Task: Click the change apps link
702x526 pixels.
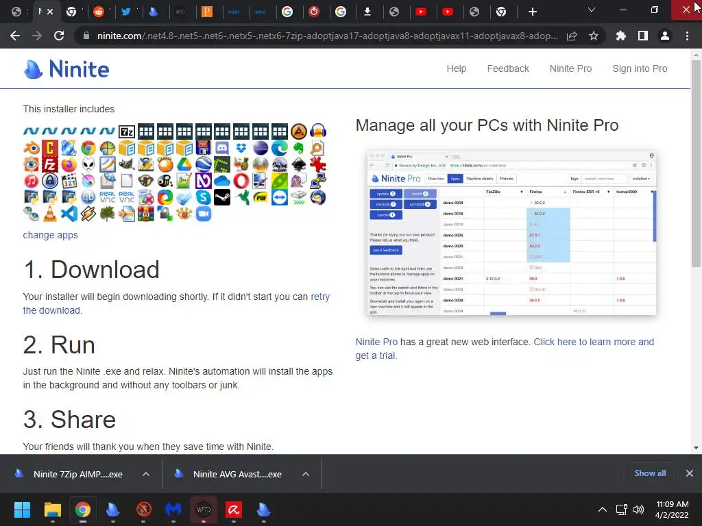Action: [x=50, y=235]
